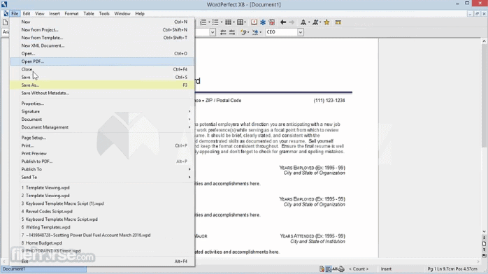
Task: Open the Insert menu
Action: click(54, 14)
